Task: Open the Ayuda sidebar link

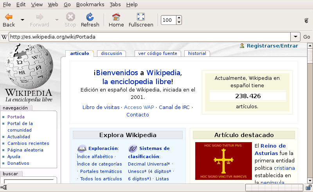Action: [x=14, y=157]
